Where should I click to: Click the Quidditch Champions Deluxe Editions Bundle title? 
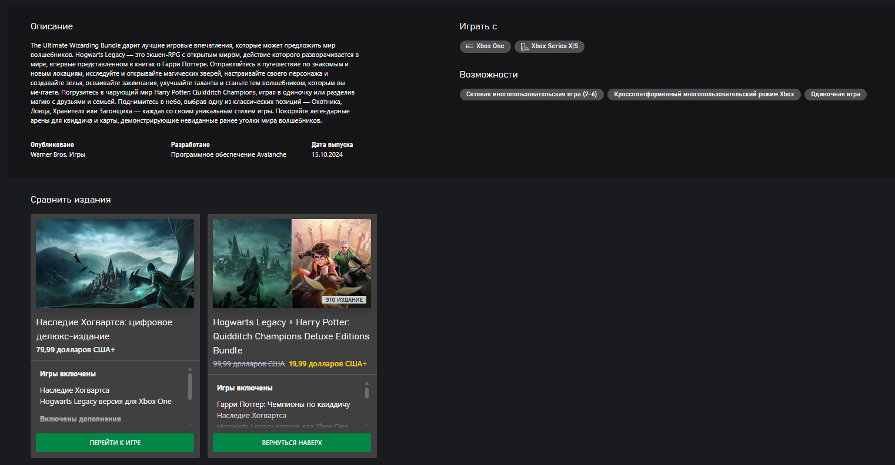tap(291, 336)
